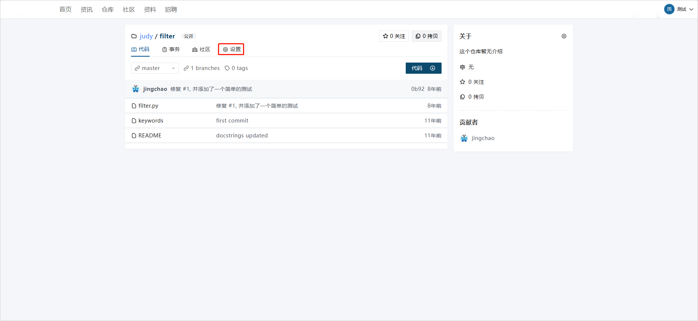Expand the 测试 user menu chevron
The height and width of the screenshot is (321, 698).
click(x=691, y=9)
